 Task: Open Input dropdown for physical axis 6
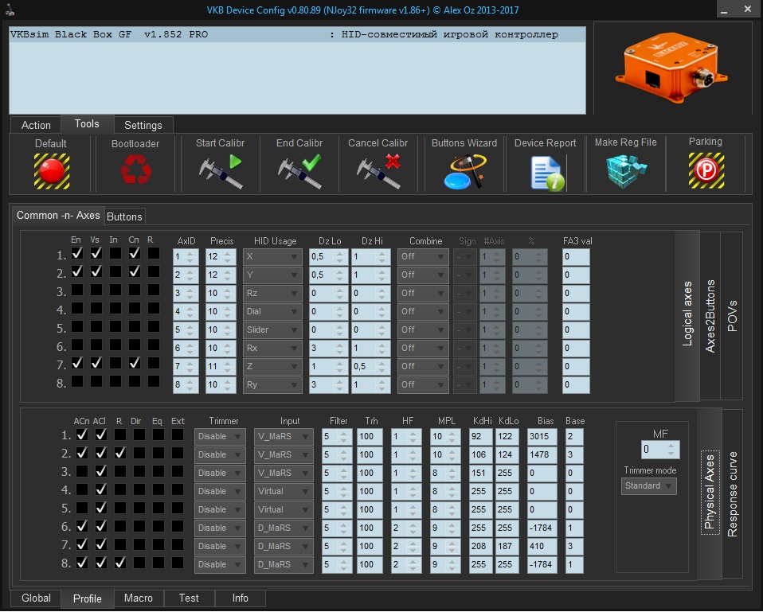tap(284, 528)
